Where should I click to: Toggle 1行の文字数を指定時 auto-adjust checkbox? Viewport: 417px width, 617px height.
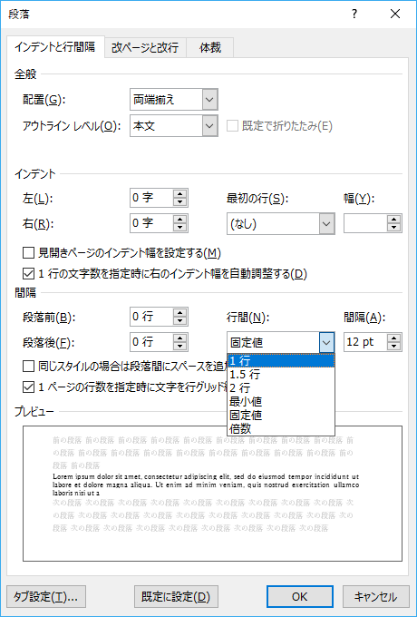pyautogui.click(x=28, y=273)
